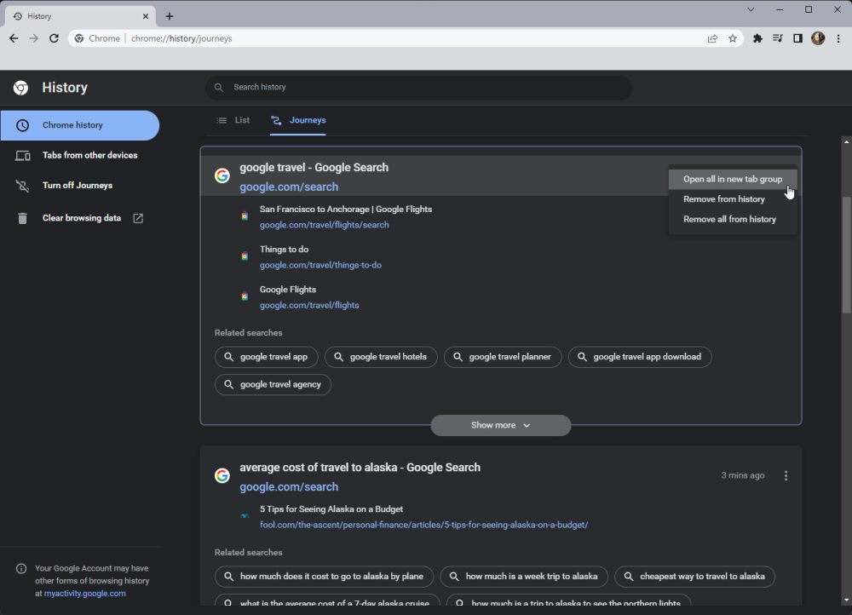Click the google travel hotels related search

[381, 357]
